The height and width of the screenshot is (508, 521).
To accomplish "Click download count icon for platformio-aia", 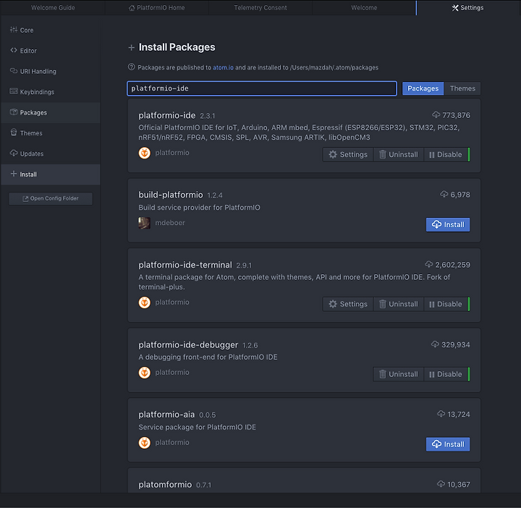I will point(441,414).
